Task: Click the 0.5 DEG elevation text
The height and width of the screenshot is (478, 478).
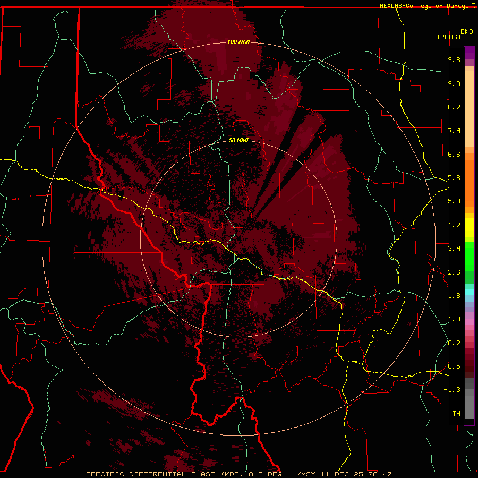Action: (265, 474)
